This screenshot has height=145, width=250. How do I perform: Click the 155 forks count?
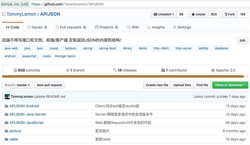click(243, 14)
